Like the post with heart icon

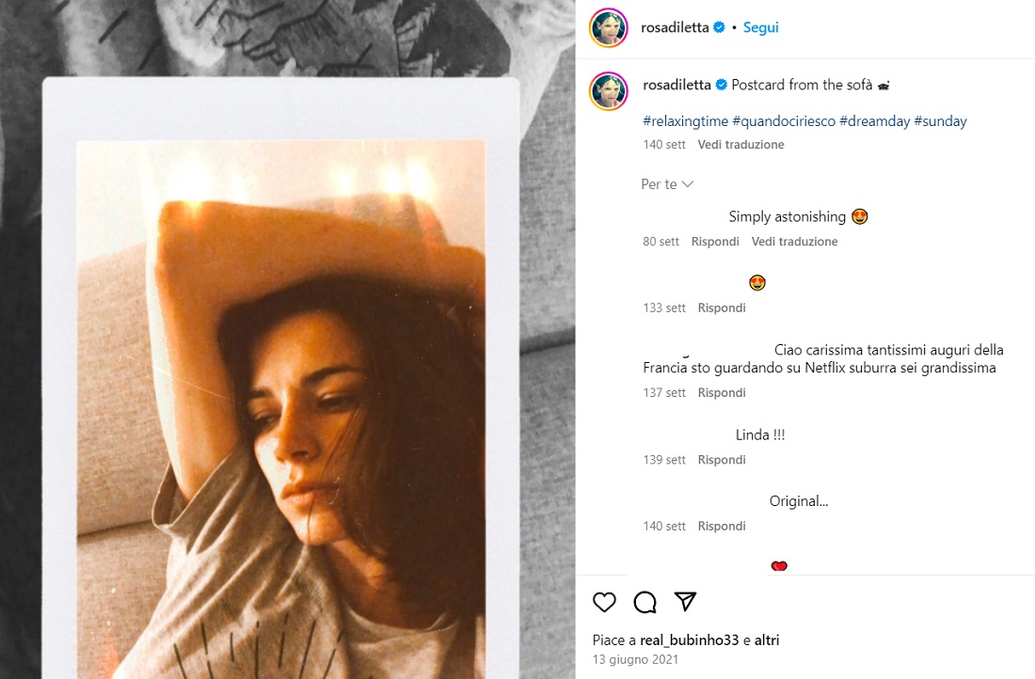pyautogui.click(x=605, y=602)
